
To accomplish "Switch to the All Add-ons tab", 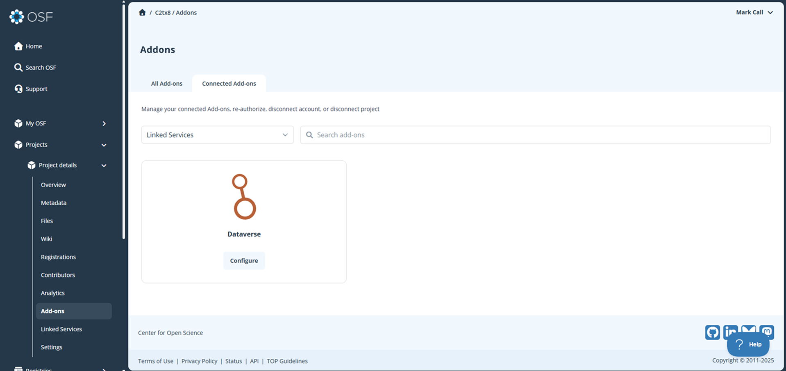I will click(167, 83).
